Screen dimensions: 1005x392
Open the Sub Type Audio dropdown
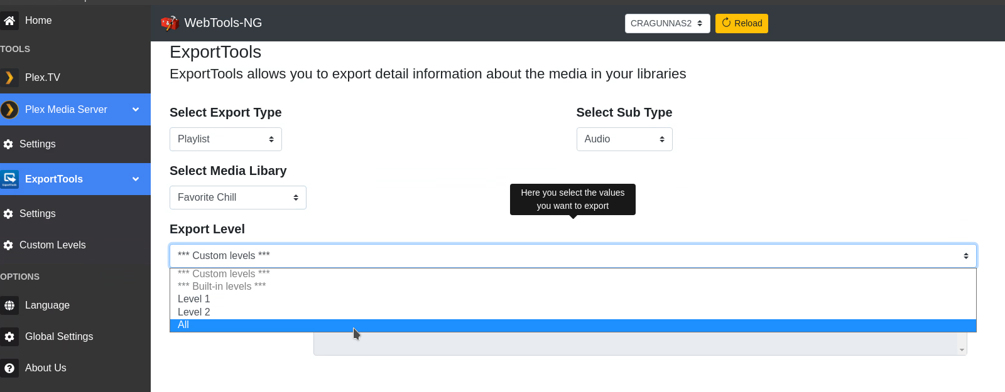[x=624, y=139]
